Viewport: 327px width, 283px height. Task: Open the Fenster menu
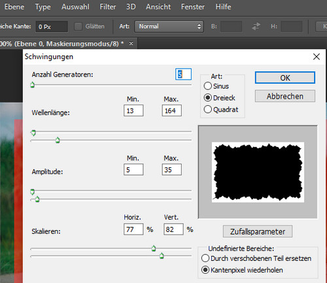tap(193, 7)
